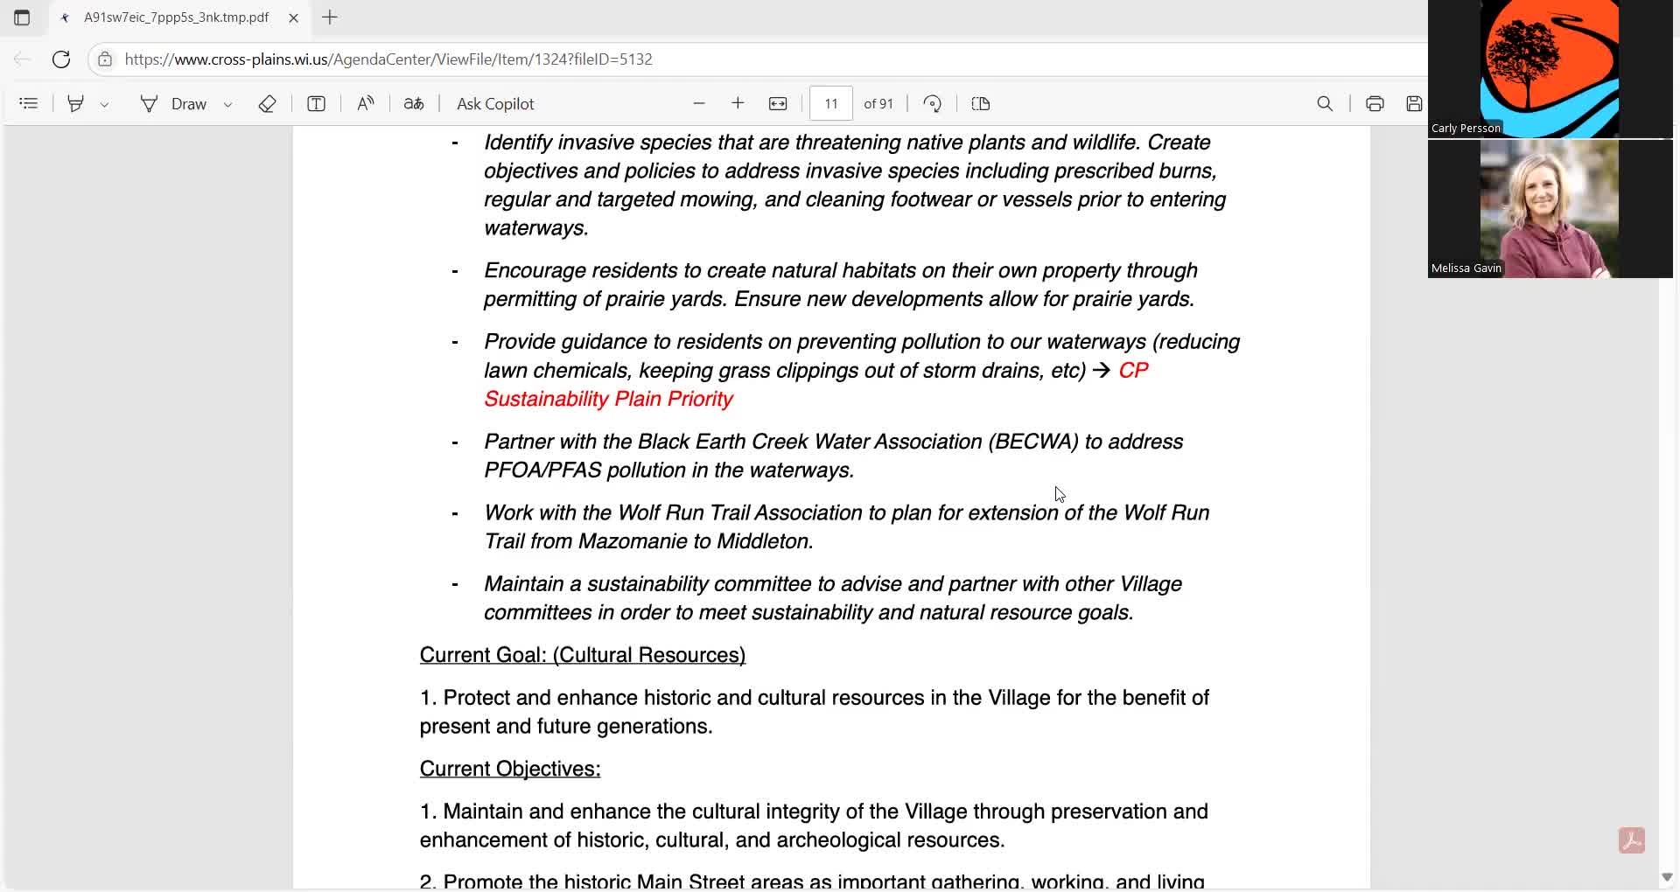Click the page number field

pyautogui.click(x=831, y=104)
